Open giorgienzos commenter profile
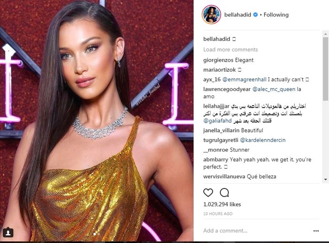The height and width of the screenshot is (243, 329). click(x=218, y=60)
